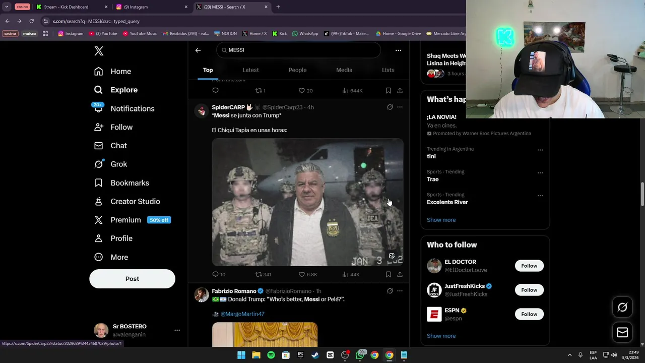645x363 pixels.
Task: Open the WhatsApp bookmark
Action: click(x=305, y=34)
